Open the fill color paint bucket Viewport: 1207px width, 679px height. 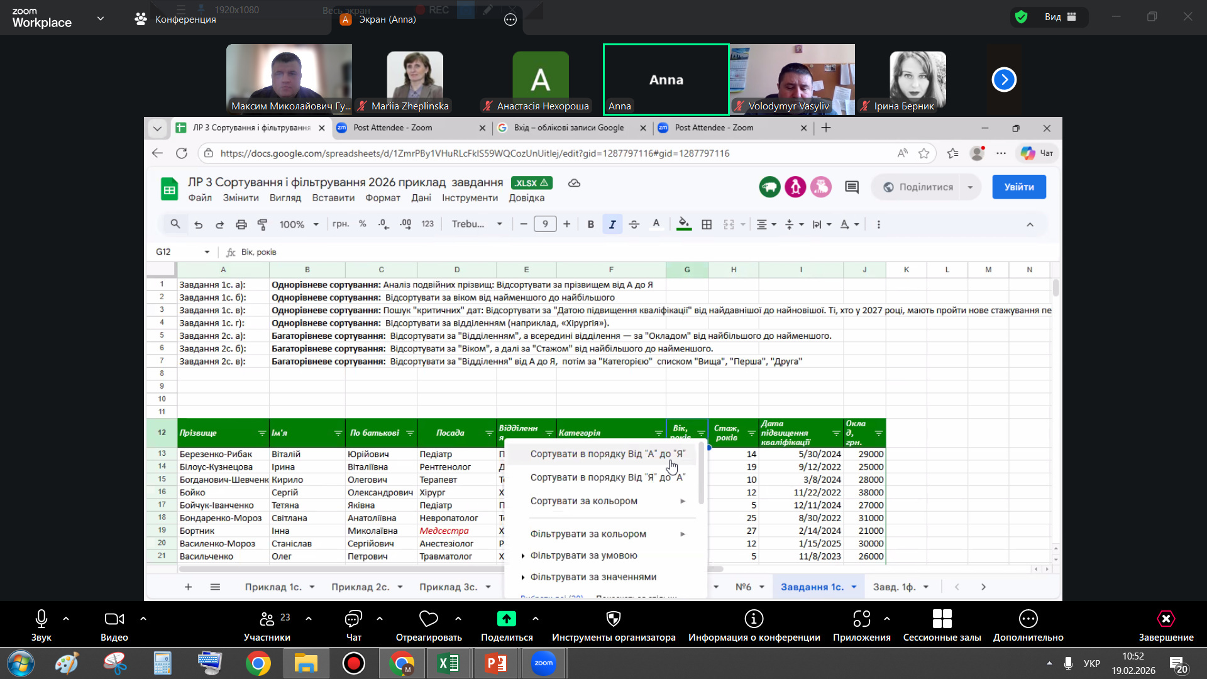click(x=684, y=224)
